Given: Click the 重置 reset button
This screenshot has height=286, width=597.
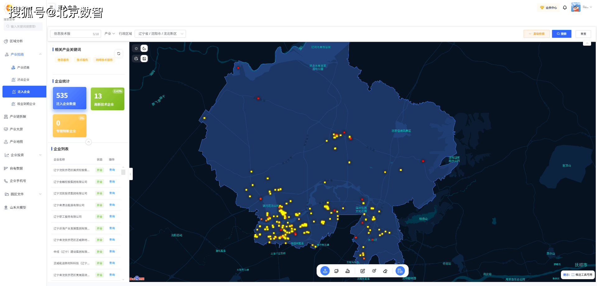Looking at the screenshot, I should 583,34.
